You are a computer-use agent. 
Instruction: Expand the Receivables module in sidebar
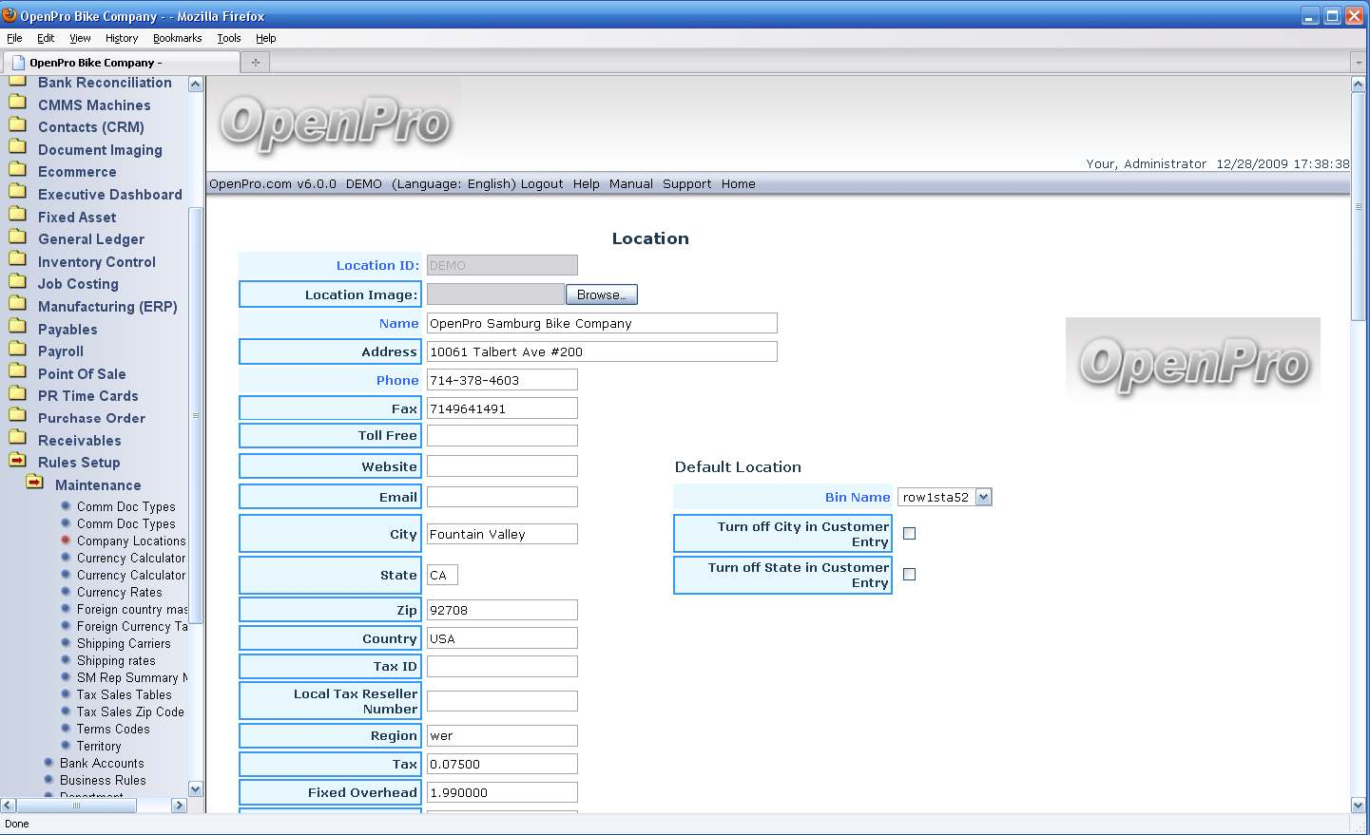pyautogui.click(x=79, y=441)
